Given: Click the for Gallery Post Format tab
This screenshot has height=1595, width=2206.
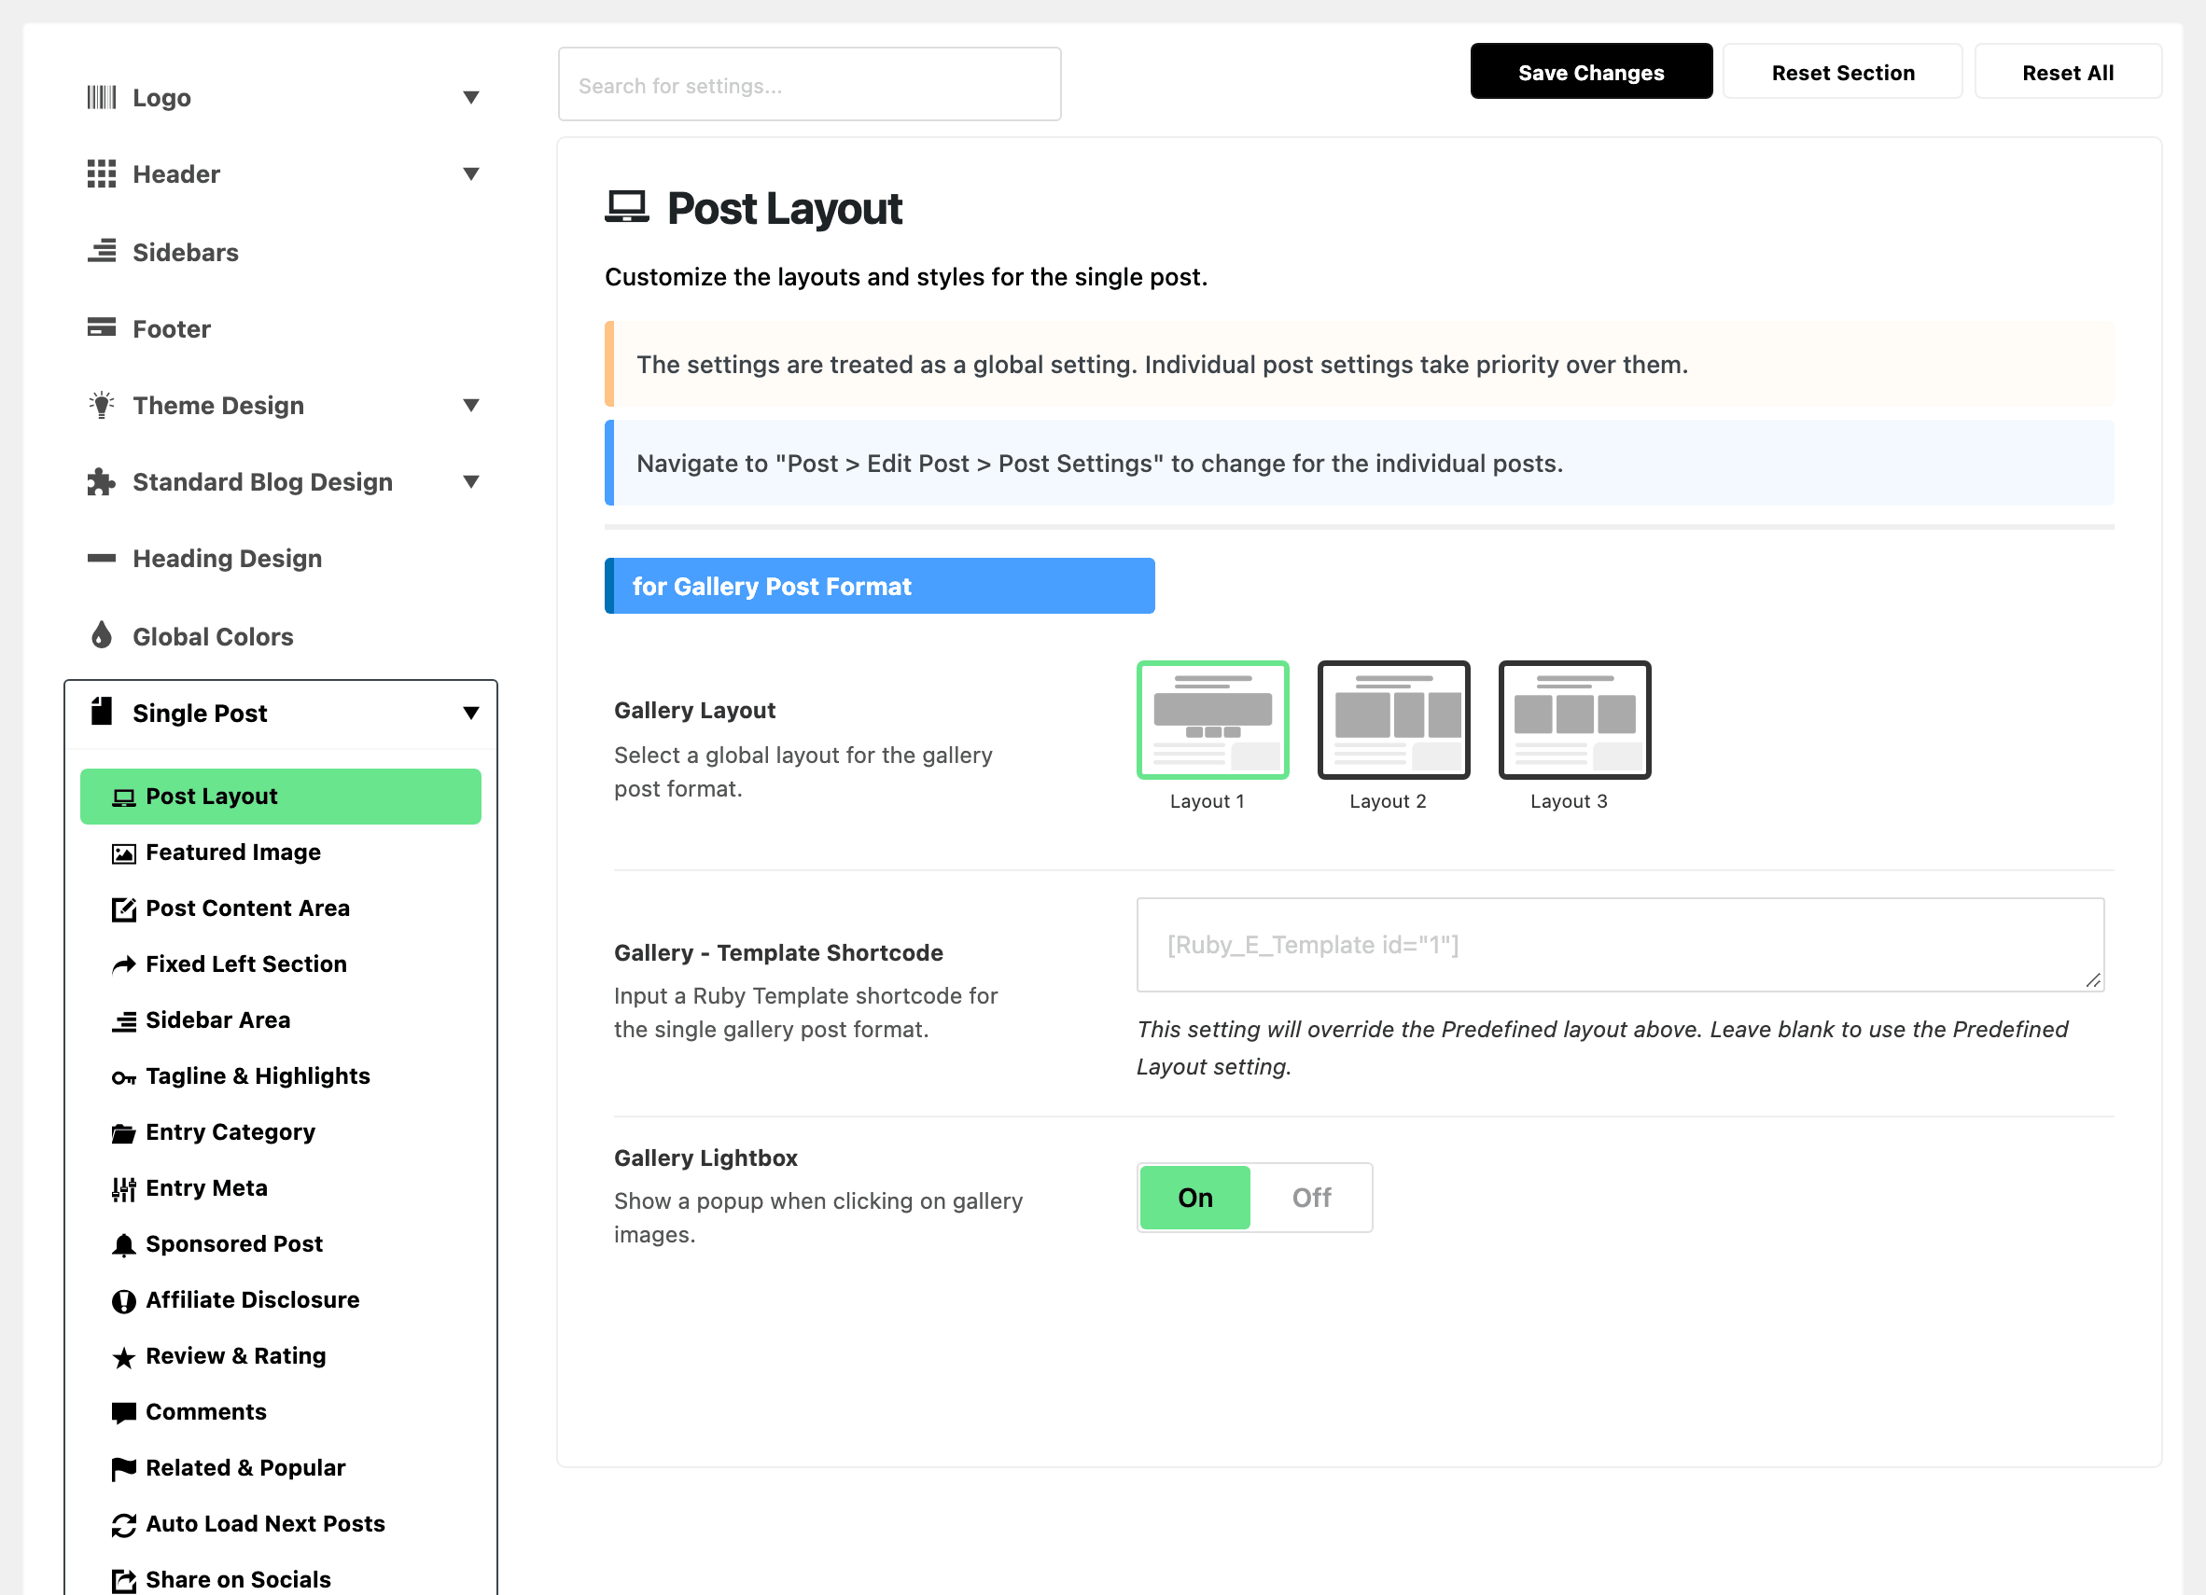Looking at the screenshot, I should pyautogui.click(x=879, y=586).
